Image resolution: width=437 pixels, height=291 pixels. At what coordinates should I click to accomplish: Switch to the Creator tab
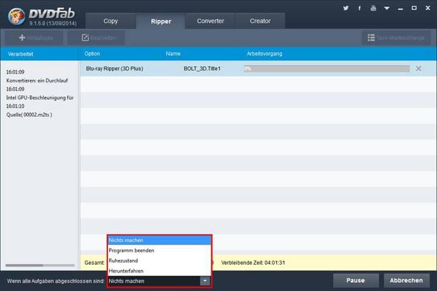[x=260, y=21]
